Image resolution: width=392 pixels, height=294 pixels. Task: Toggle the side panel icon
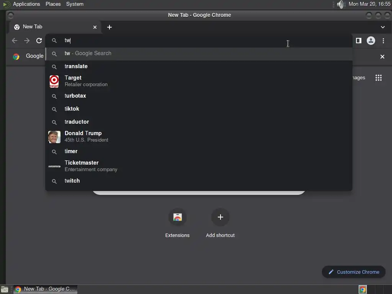[x=358, y=41]
